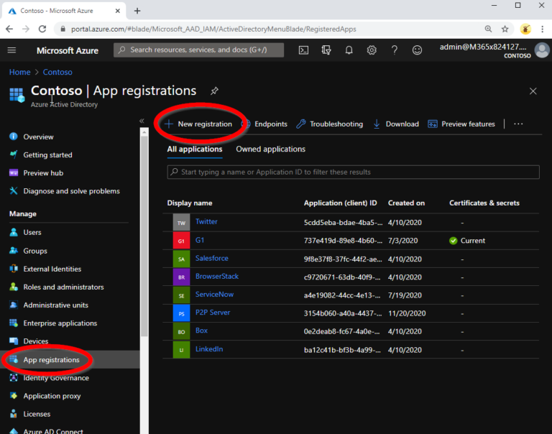
Task: Click the LI LinkedIn tile icon
Action: pyautogui.click(x=181, y=350)
